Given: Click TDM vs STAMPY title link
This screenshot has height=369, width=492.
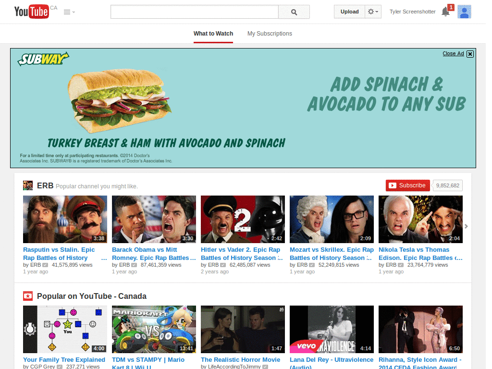Looking at the screenshot, I should click(148, 363).
